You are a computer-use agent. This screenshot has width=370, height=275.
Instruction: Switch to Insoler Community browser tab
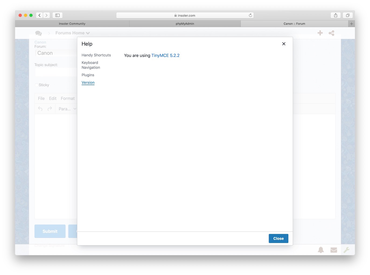click(72, 24)
